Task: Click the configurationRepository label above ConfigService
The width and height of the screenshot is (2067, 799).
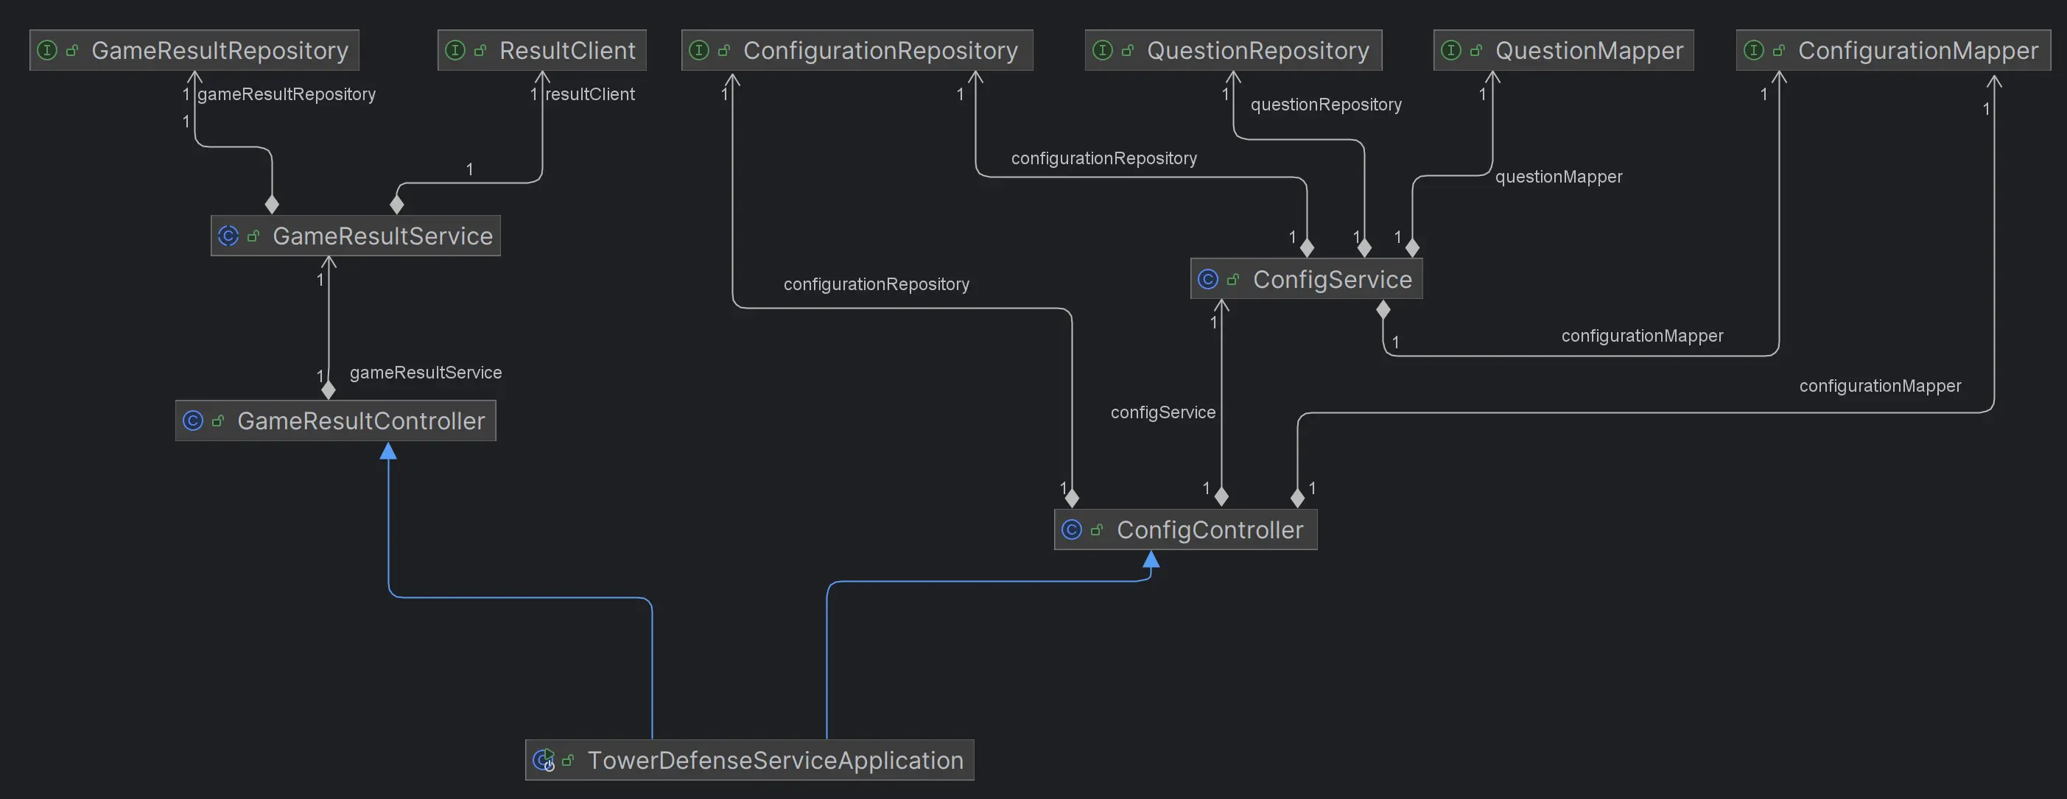Action: 1104,159
